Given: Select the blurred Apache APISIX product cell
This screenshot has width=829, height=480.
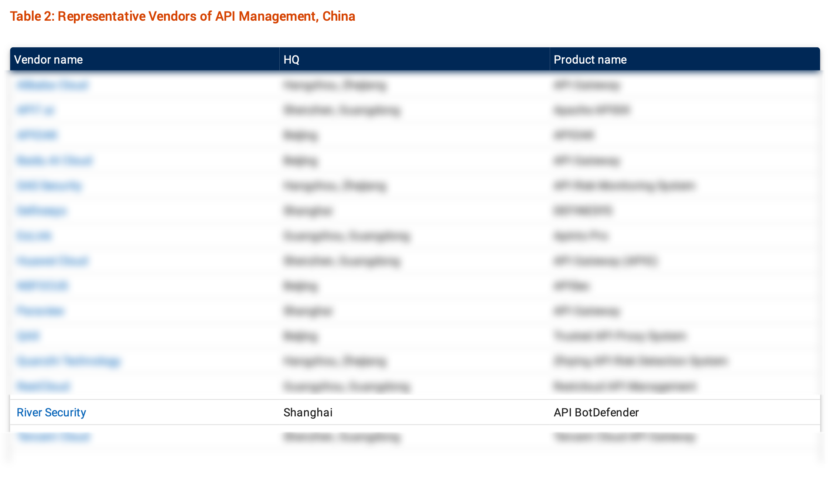Looking at the screenshot, I should pos(591,110).
